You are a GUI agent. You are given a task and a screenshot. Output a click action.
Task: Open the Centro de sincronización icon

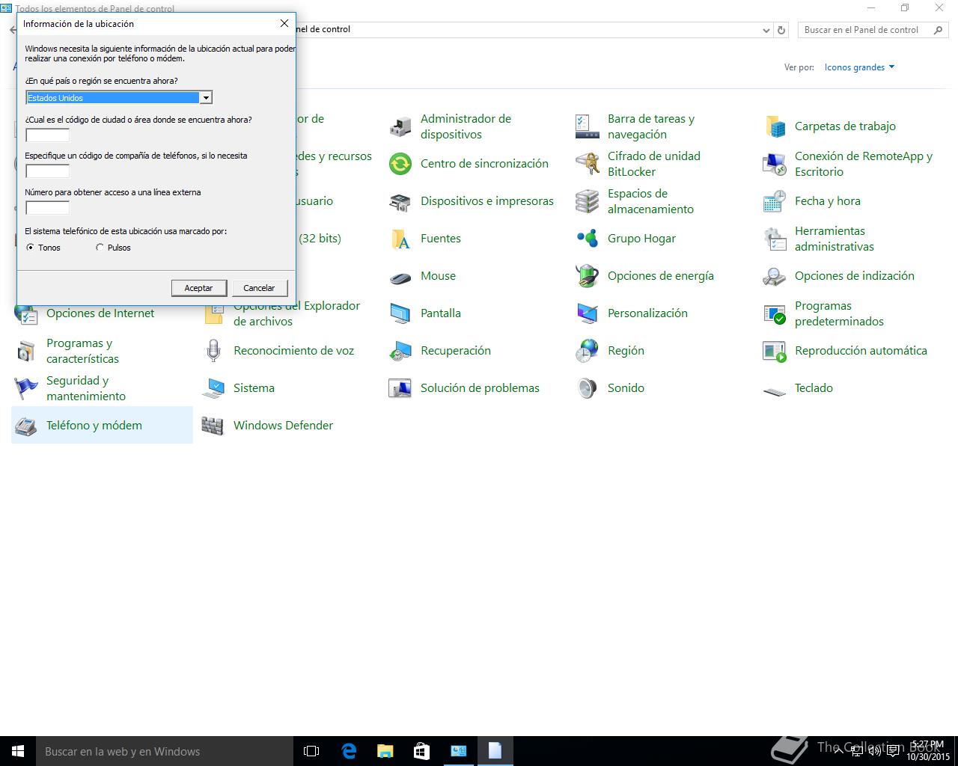(400, 164)
